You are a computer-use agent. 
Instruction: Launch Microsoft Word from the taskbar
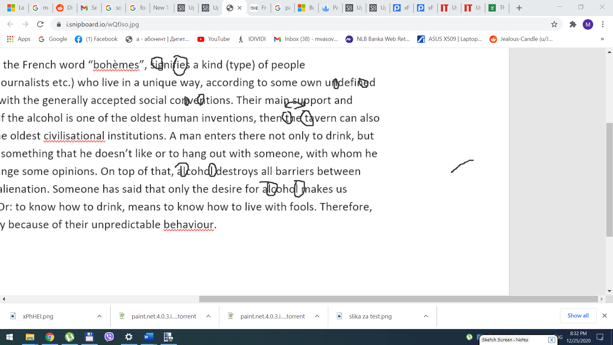(149, 337)
